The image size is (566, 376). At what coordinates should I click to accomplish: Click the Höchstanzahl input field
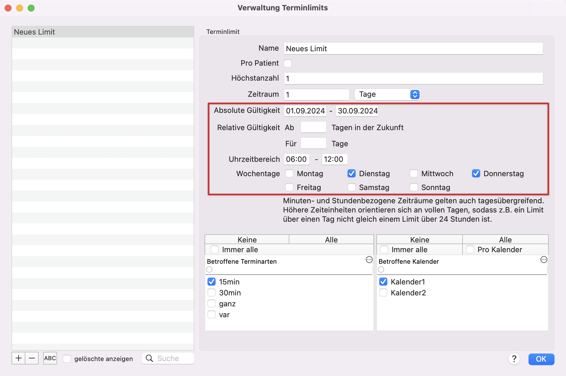point(414,78)
